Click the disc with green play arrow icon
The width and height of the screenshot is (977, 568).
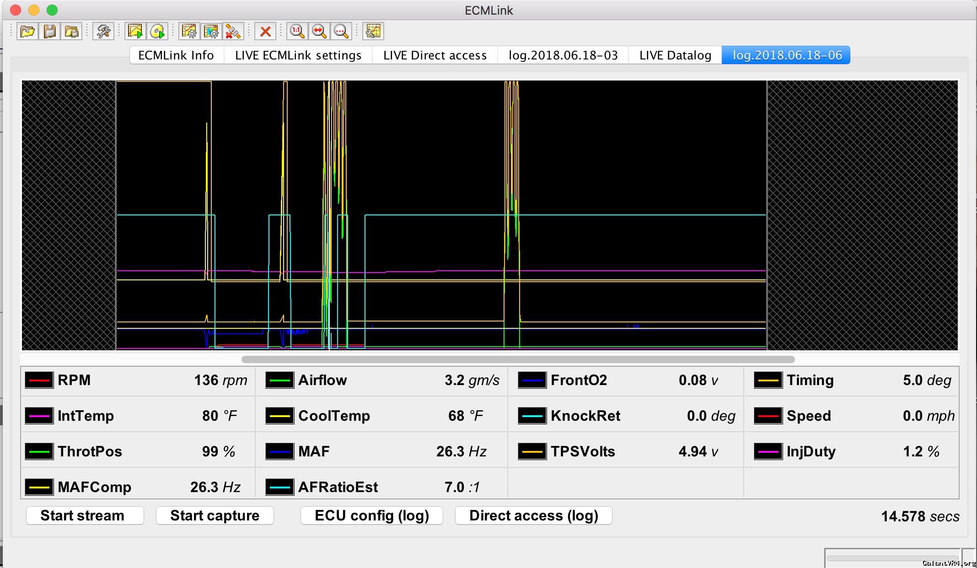[157, 32]
